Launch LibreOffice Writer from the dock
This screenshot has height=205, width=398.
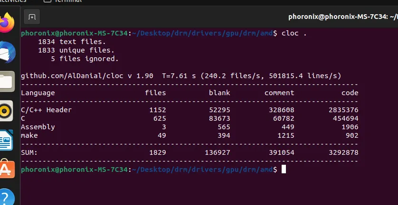point(7,141)
